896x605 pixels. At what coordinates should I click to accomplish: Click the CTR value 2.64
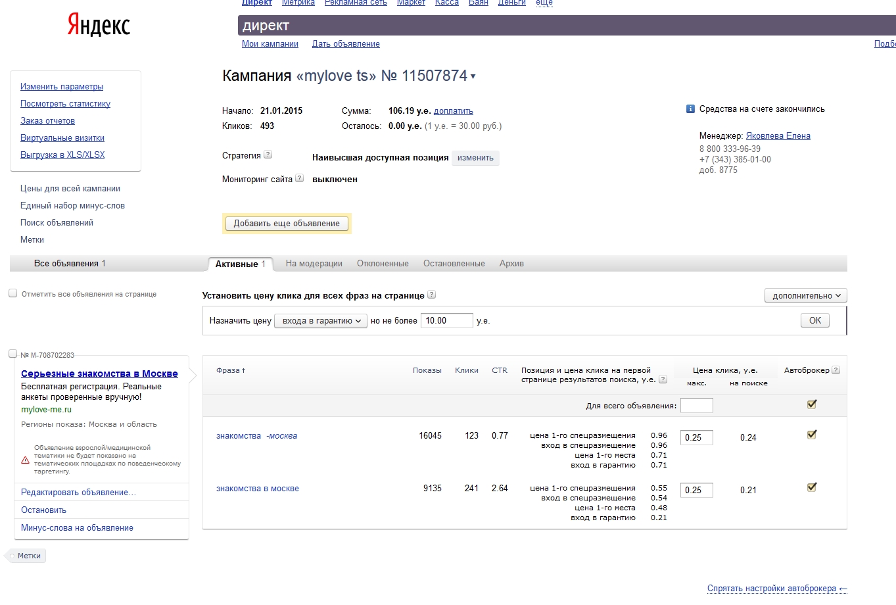(x=500, y=488)
